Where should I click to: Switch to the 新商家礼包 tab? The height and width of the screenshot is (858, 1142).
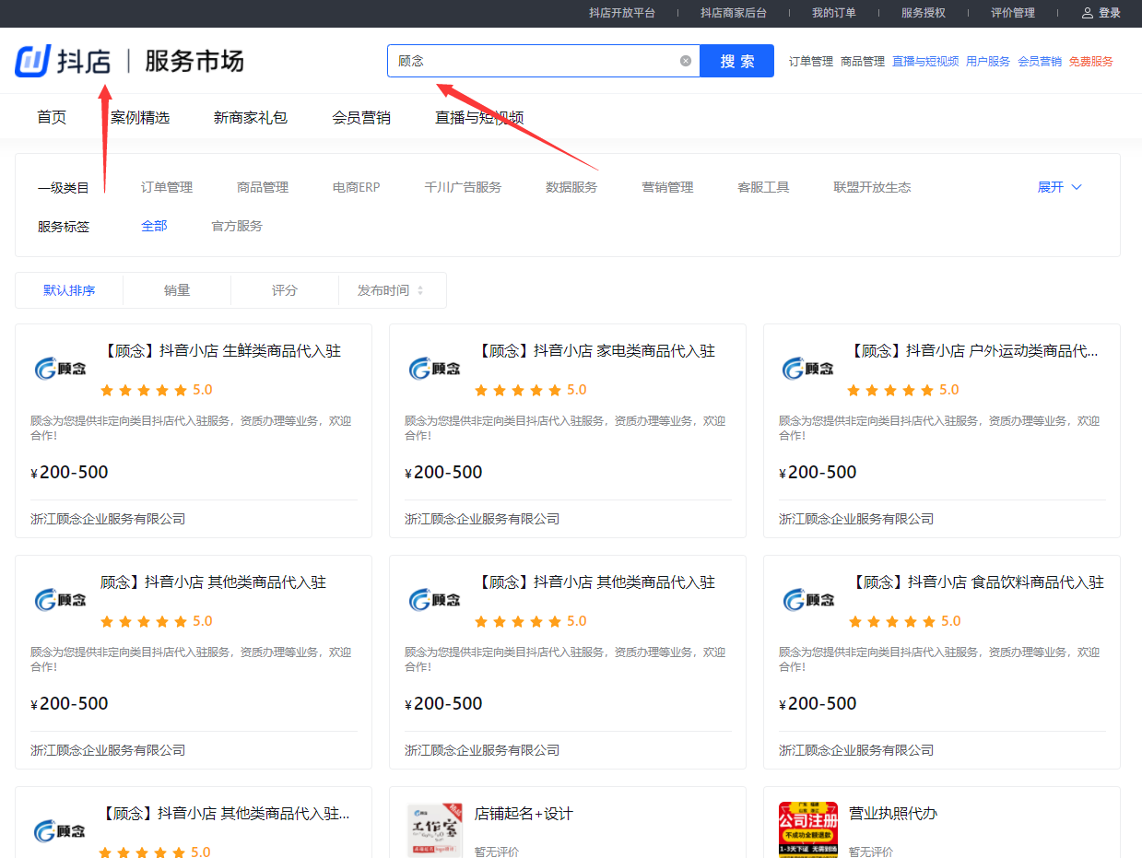(x=251, y=117)
